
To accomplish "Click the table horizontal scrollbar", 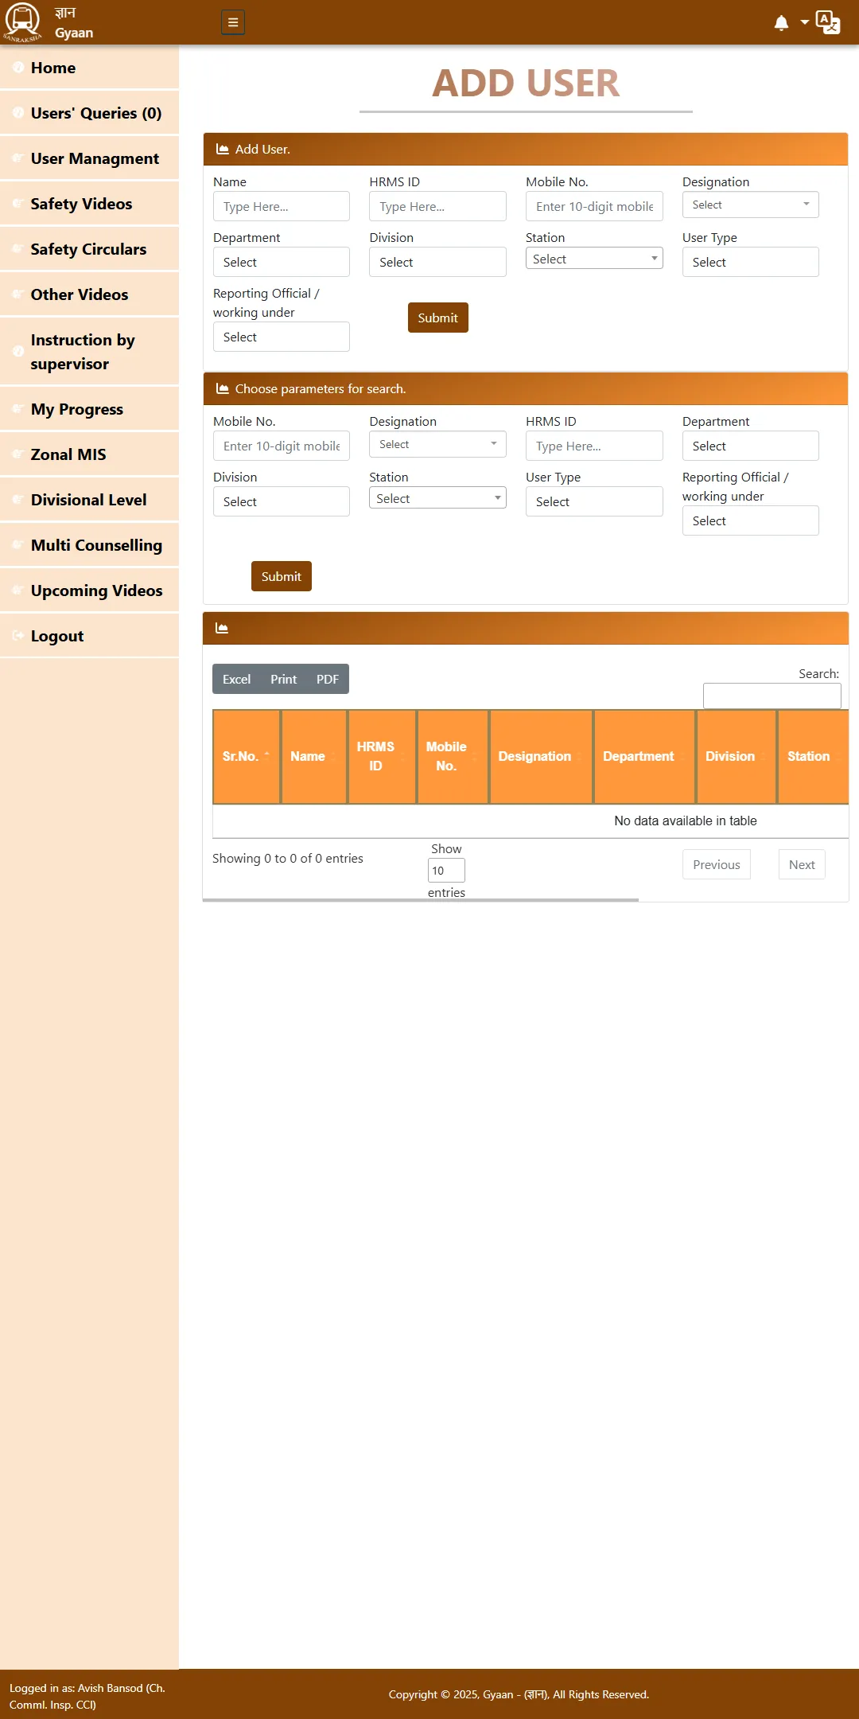I will tap(421, 900).
